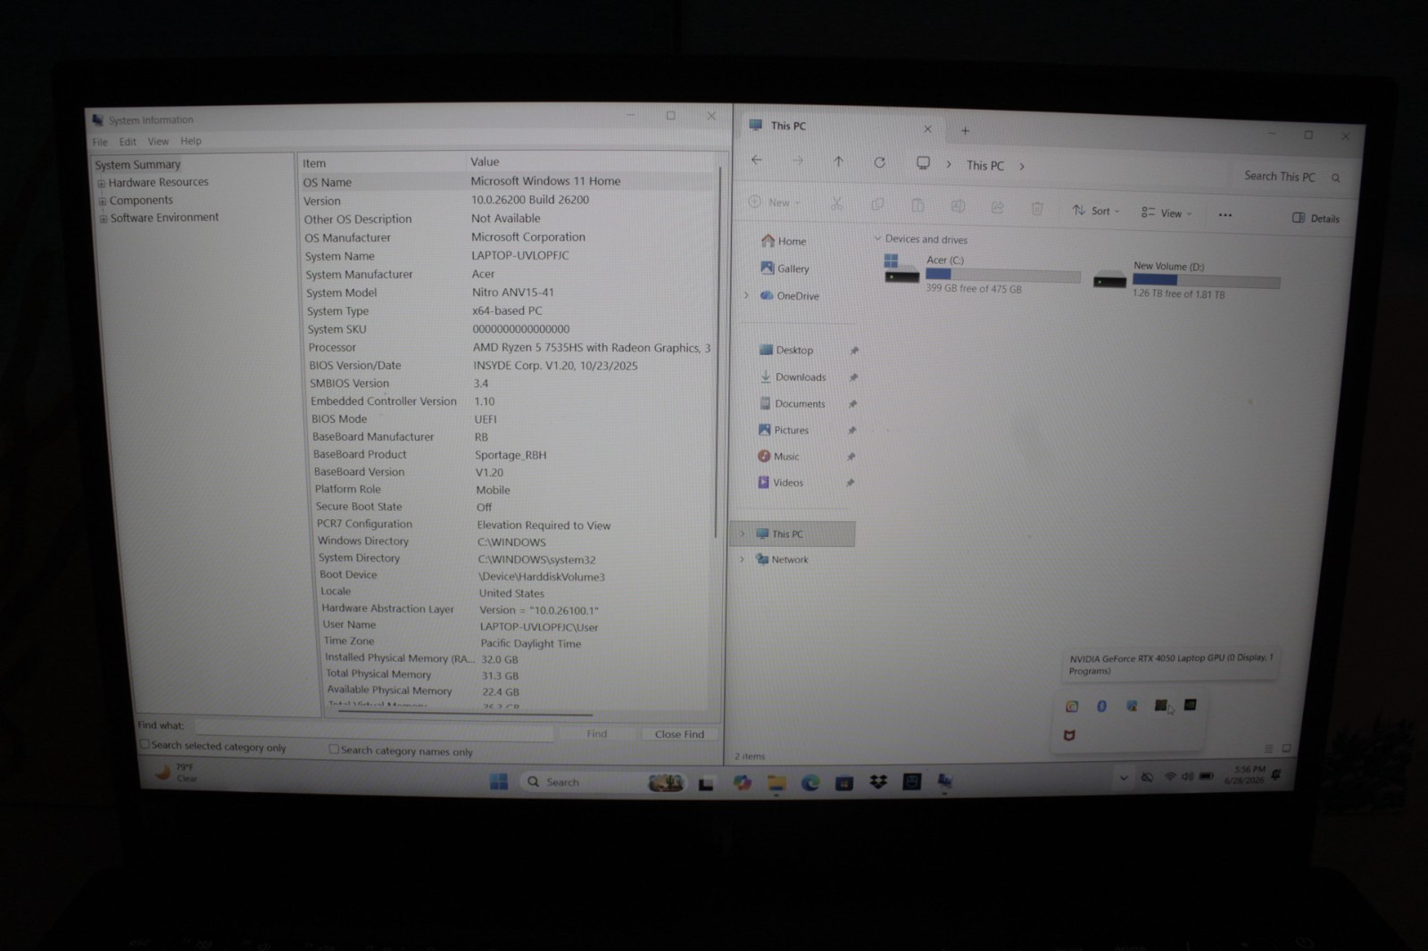Viewport: 1428px width, 951px height.
Task: Go back in File Explorer
Action: point(757,160)
